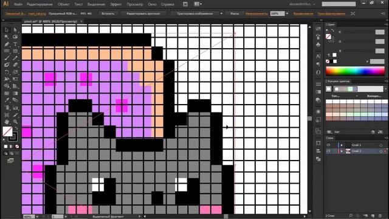
Task: Select the Blend tool
Action: pos(15,100)
